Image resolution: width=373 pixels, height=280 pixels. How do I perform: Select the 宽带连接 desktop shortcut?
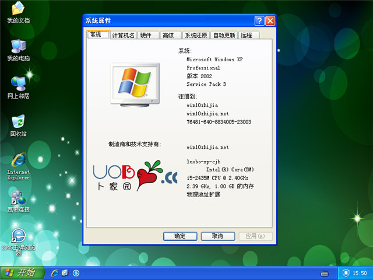pyautogui.click(x=18, y=201)
